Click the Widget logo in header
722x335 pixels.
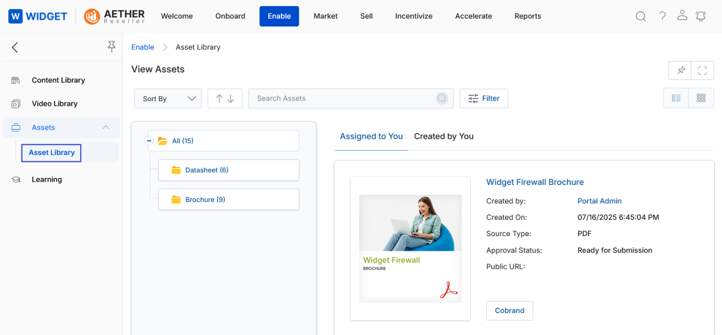(x=38, y=16)
